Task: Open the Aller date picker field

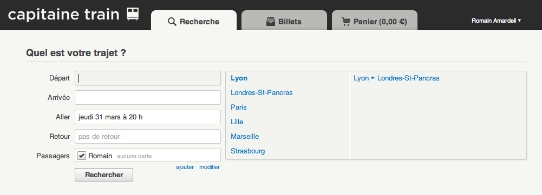Action: click(x=148, y=117)
